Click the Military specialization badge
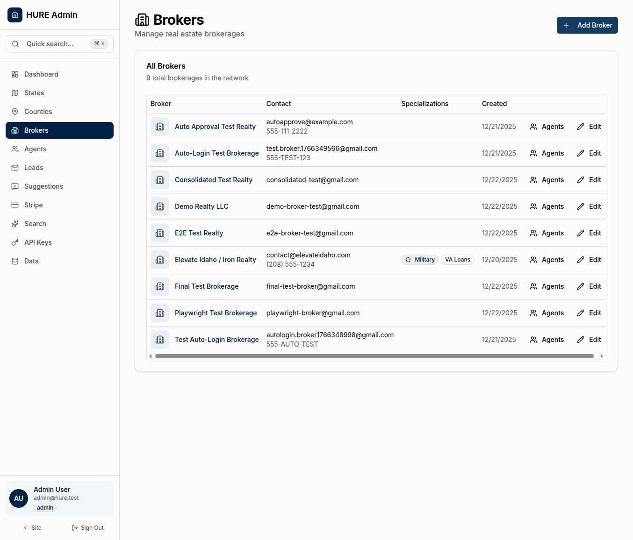 [x=419, y=260]
